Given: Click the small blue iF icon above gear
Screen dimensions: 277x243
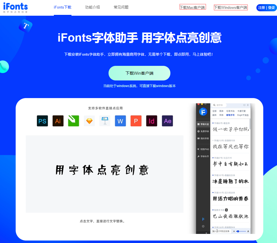Looking at the screenshot, I should (203, 219).
